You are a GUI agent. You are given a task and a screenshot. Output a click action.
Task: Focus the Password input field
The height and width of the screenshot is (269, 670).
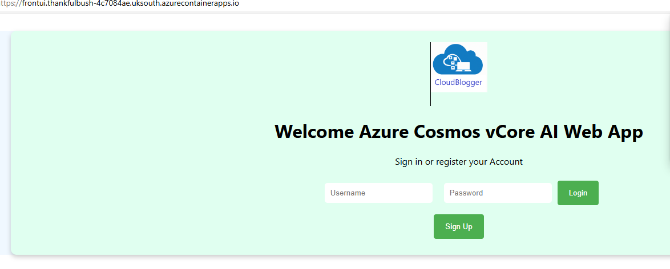click(498, 193)
